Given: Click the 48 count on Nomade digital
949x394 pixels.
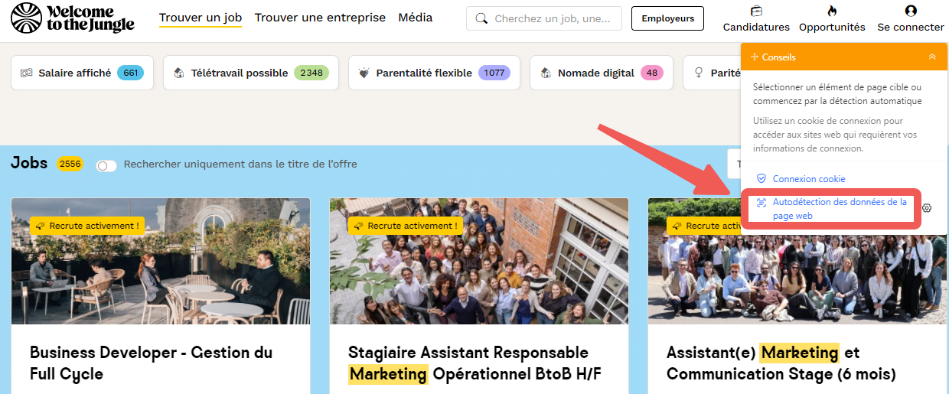Looking at the screenshot, I should (652, 73).
